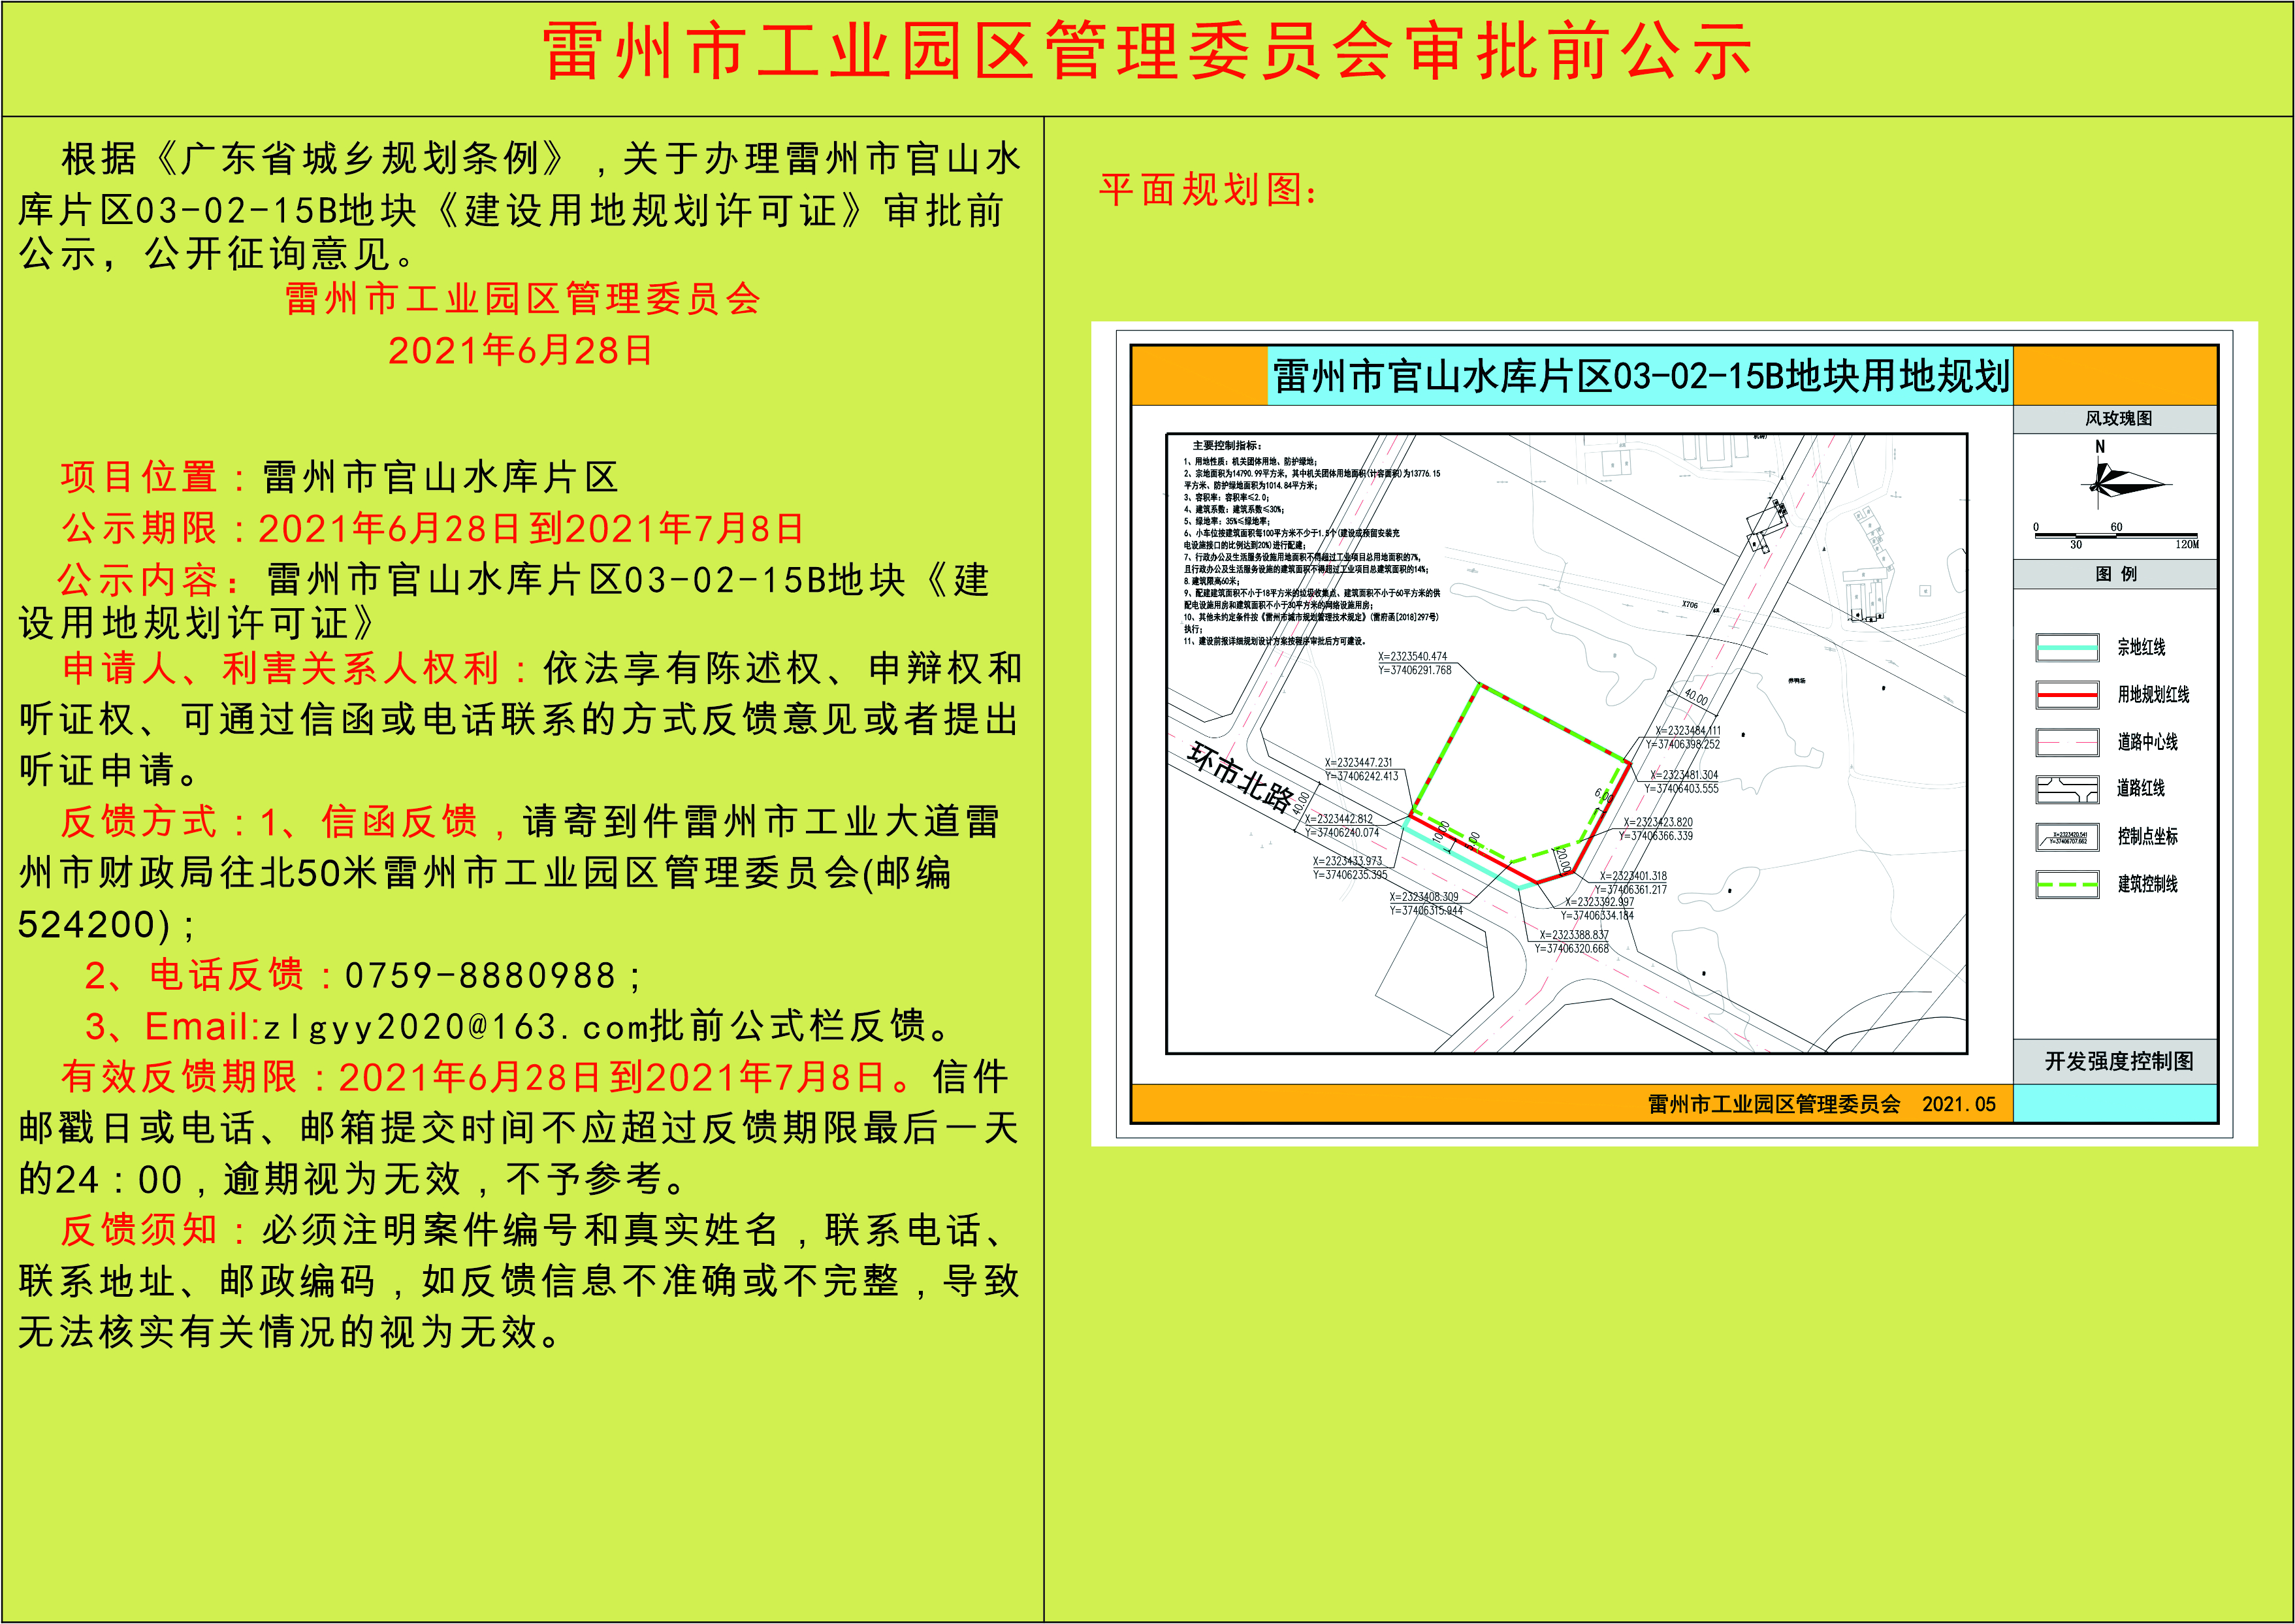This screenshot has height=1624, width=2295.
Task: Click the 图例 legend header
Action: click(x=2116, y=574)
